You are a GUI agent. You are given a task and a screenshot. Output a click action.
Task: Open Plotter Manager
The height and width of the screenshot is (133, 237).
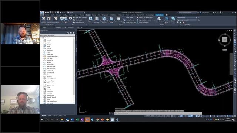point(79,22)
